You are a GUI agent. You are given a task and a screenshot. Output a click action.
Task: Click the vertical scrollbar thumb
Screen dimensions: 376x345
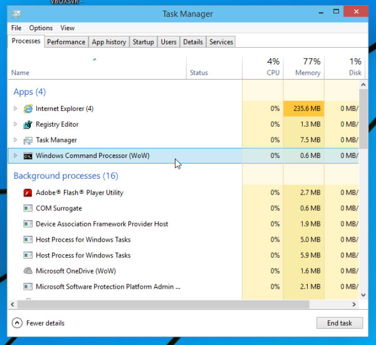(x=363, y=119)
